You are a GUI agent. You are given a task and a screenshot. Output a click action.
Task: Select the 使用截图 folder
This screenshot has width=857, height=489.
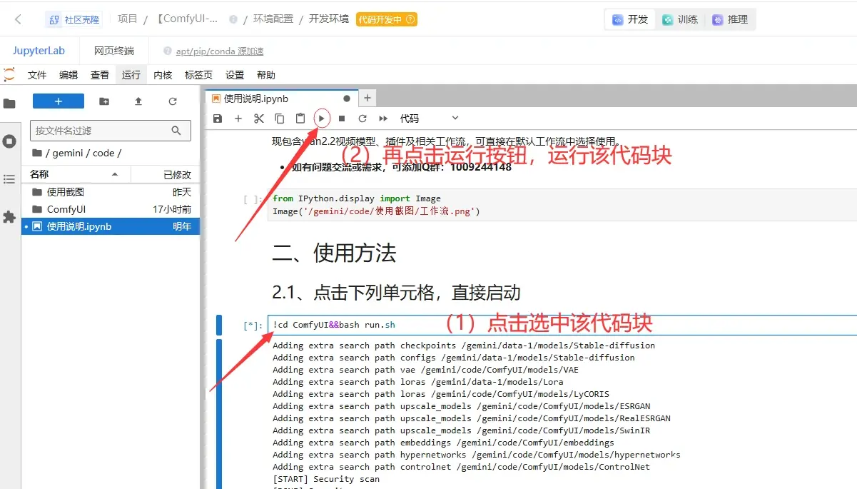pos(111,192)
